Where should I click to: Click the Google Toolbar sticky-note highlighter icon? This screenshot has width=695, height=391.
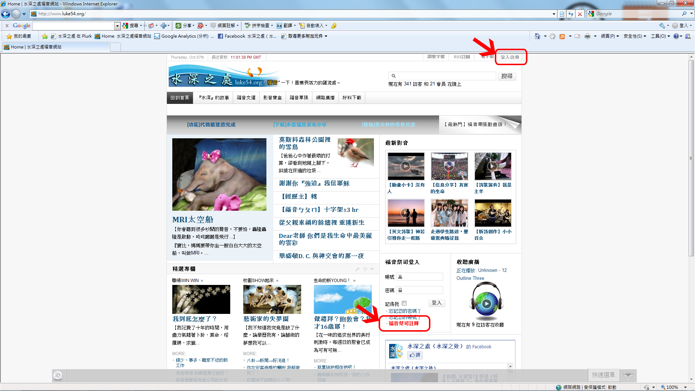click(334, 26)
